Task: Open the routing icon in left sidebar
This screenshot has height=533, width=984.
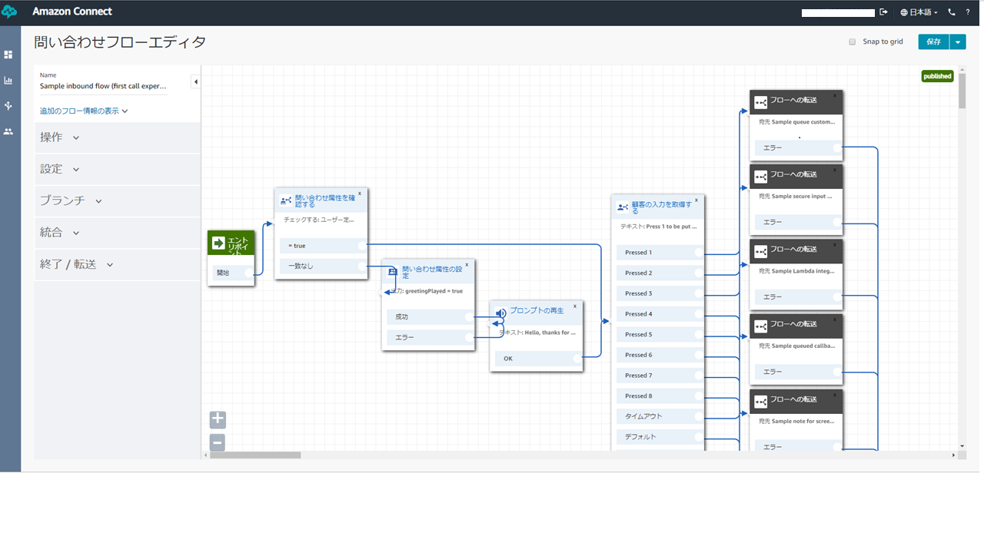Action: [x=8, y=106]
